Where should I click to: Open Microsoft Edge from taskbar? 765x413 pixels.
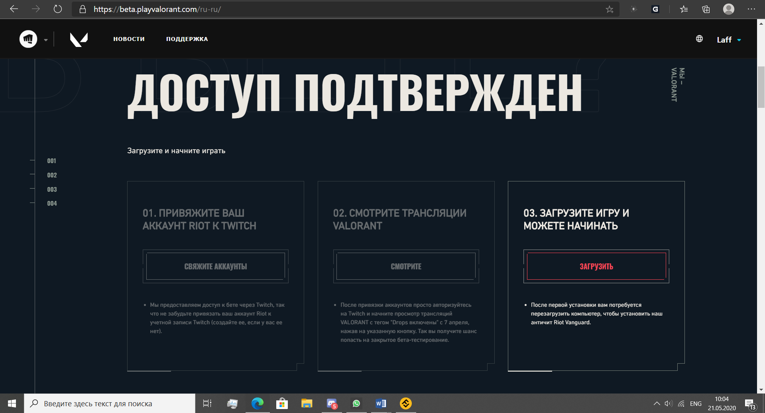coord(258,403)
